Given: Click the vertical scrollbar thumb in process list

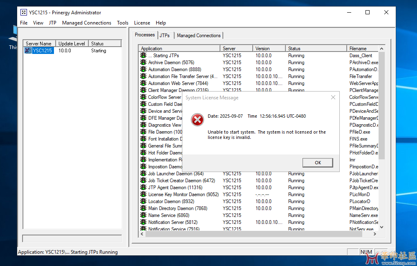Looking at the screenshot, I should point(381,105).
